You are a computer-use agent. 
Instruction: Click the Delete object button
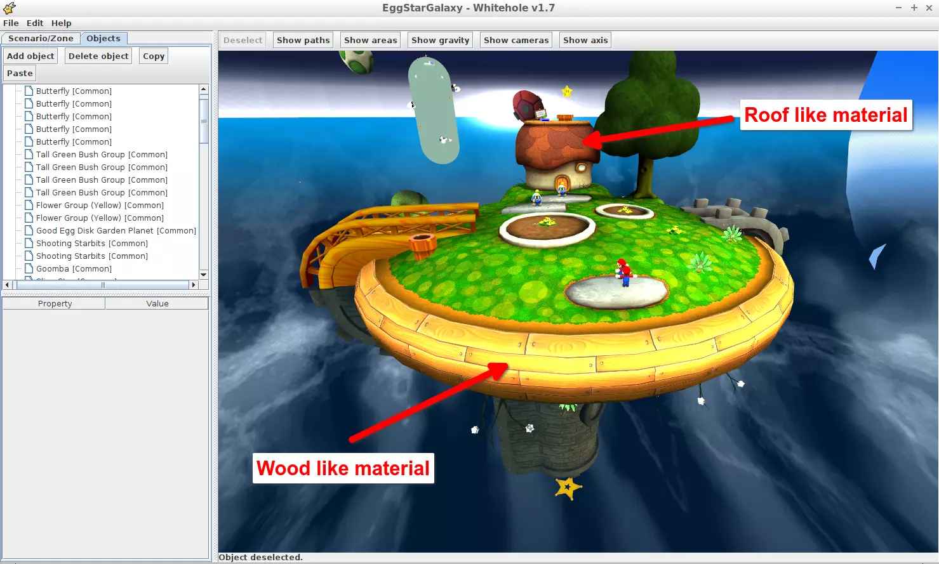click(x=98, y=56)
